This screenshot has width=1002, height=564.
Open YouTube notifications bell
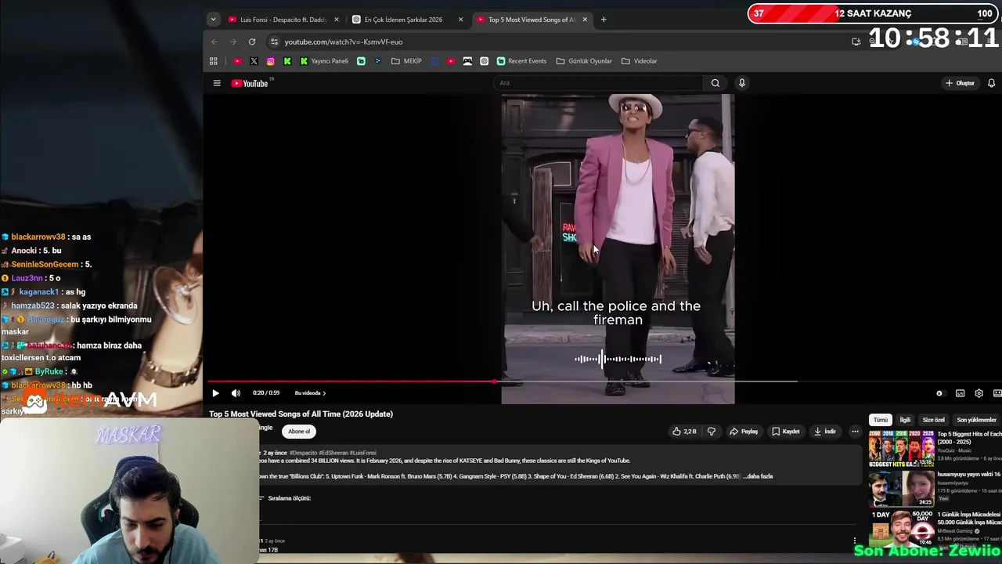click(991, 83)
